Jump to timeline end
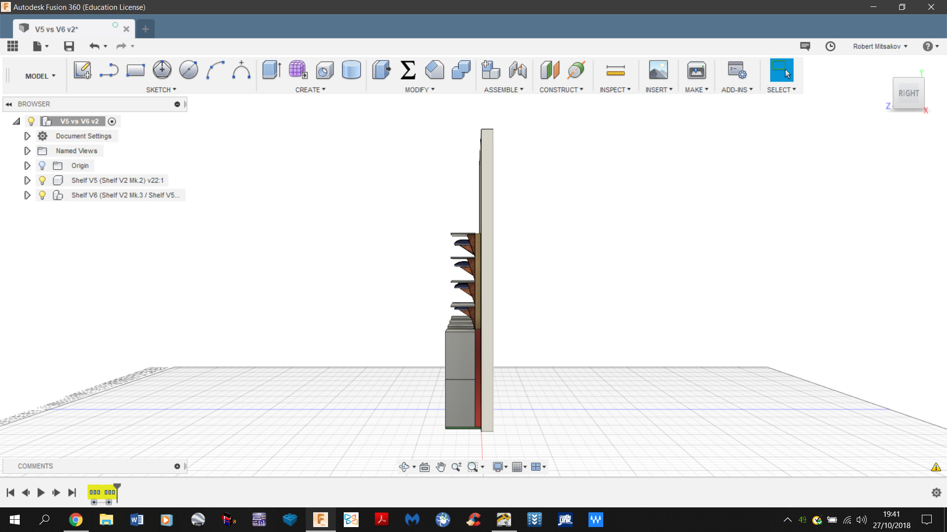The width and height of the screenshot is (947, 532). pyautogui.click(x=72, y=493)
